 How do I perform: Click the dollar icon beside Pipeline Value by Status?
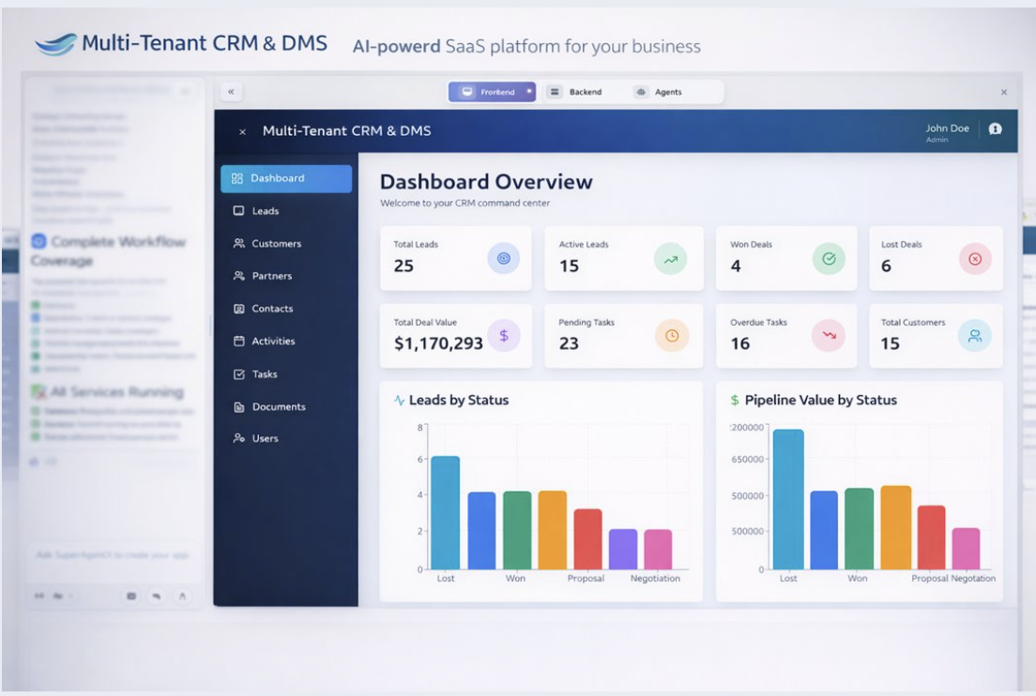[x=734, y=400]
